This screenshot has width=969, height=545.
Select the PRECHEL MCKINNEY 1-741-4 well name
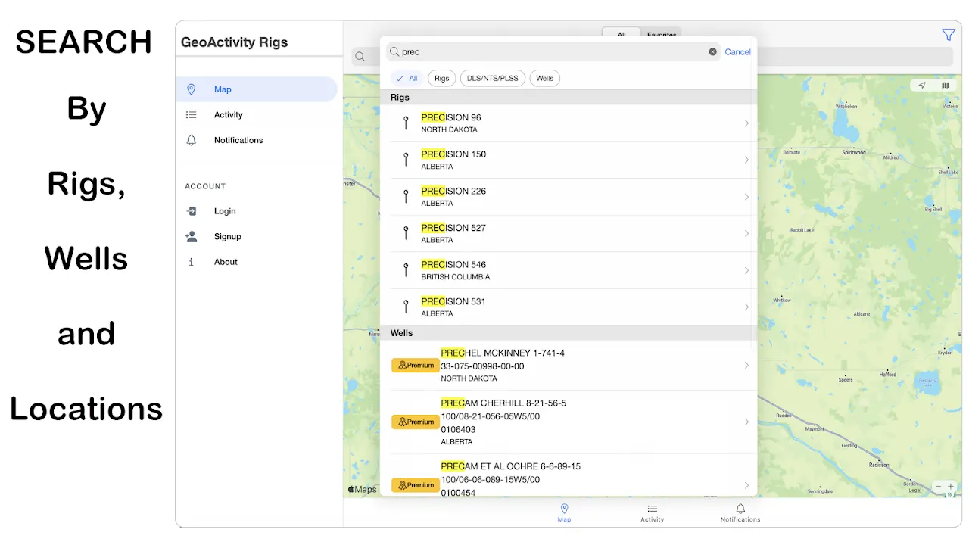[x=503, y=353]
